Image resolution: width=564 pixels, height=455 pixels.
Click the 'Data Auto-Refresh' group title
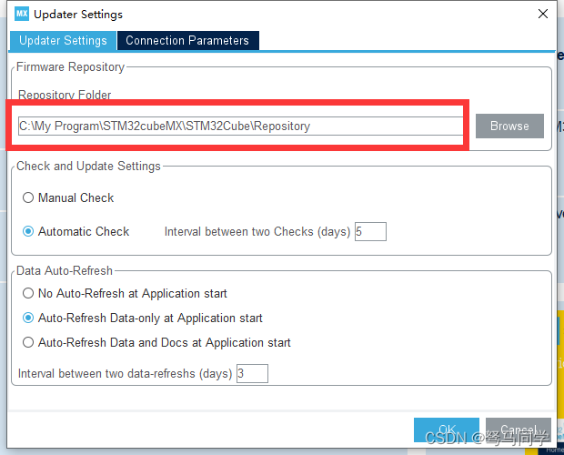[65, 270]
